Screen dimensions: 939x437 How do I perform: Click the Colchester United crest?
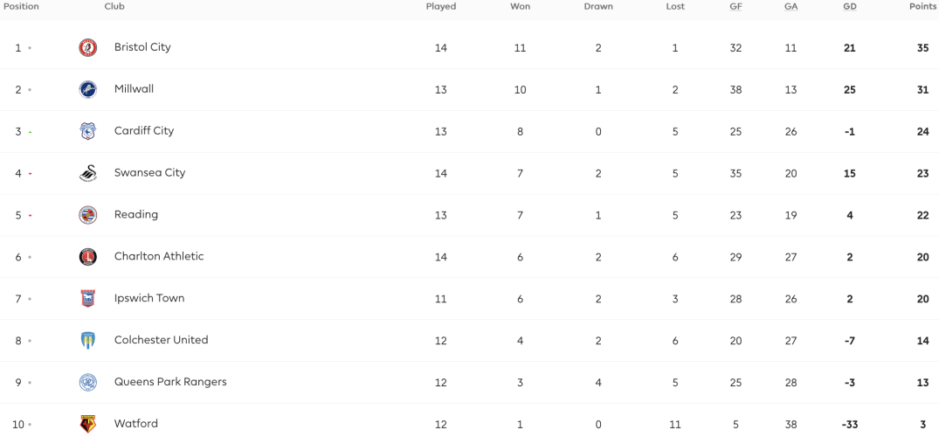pyautogui.click(x=88, y=341)
